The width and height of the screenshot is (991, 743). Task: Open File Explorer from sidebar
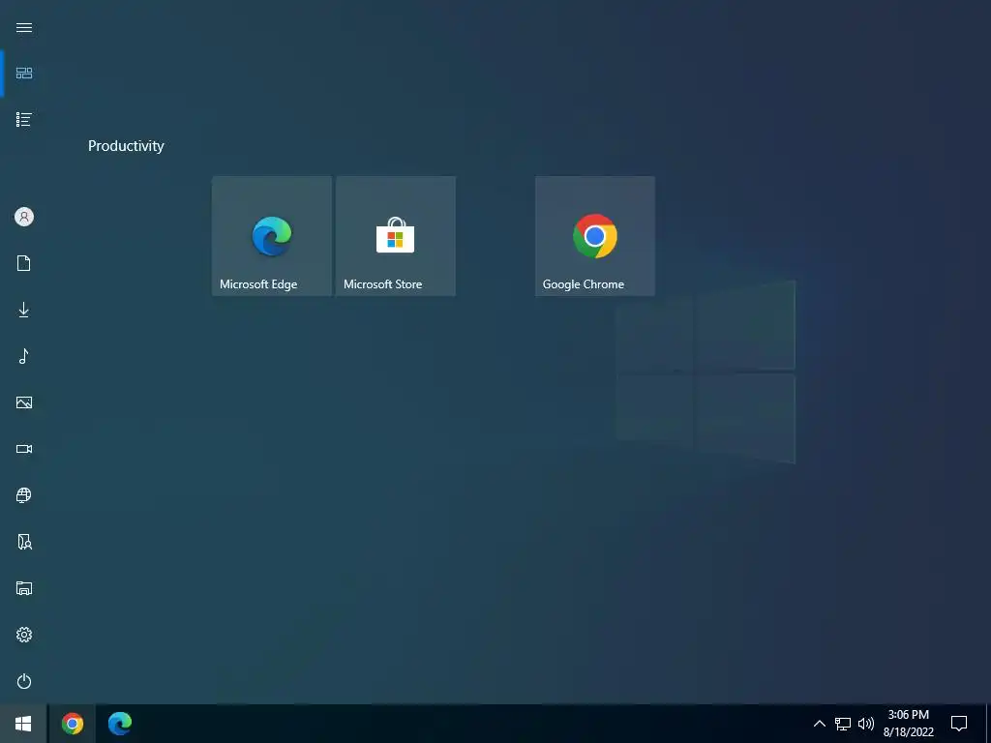point(24,588)
